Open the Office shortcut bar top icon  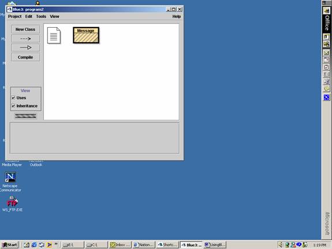(326, 11)
